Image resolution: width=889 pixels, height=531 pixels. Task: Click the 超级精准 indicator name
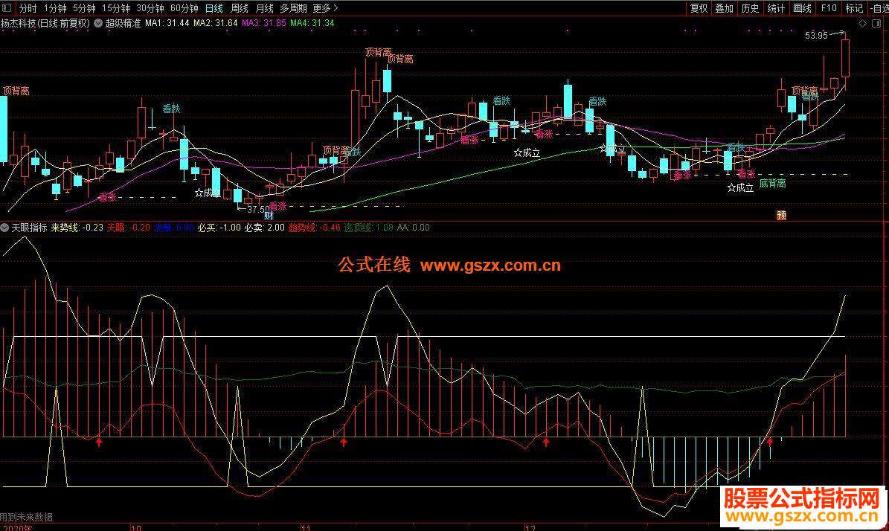click(123, 23)
